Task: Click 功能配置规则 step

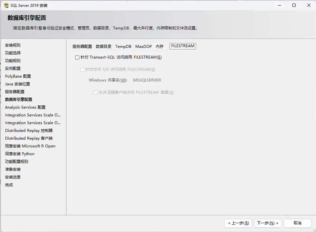Action: tap(17, 162)
